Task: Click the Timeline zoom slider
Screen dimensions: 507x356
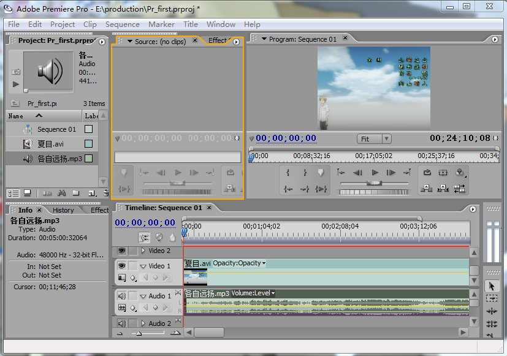Action: pos(139,333)
